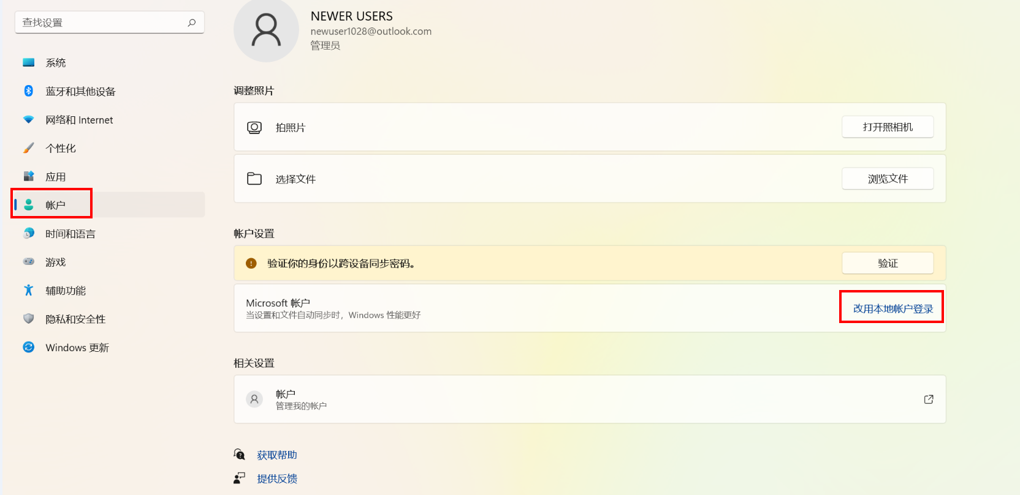Click the 选择文件 label text
Viewport: 1020px width, 495px height.
click(295, 179)
